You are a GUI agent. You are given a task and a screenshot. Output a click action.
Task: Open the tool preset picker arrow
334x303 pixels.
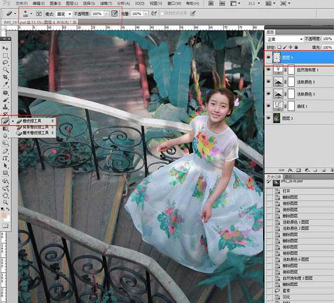15,14
